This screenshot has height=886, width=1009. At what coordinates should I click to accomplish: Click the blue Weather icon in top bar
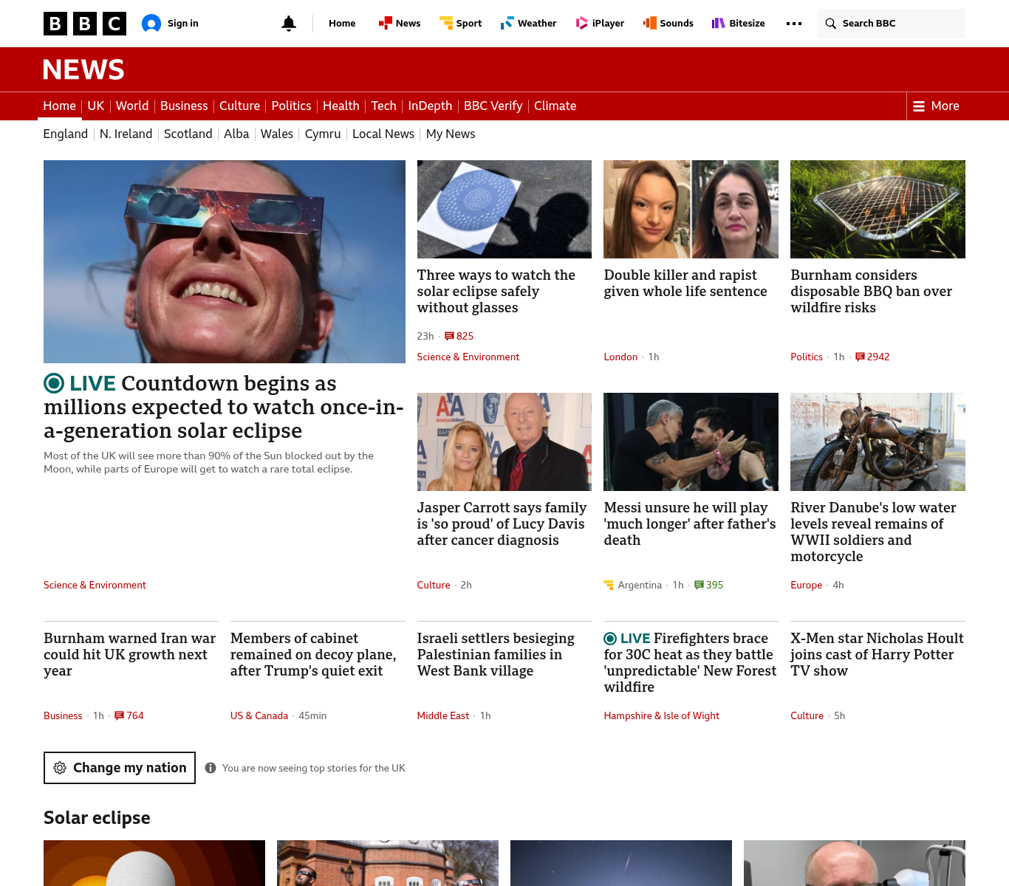pos(507,24)
